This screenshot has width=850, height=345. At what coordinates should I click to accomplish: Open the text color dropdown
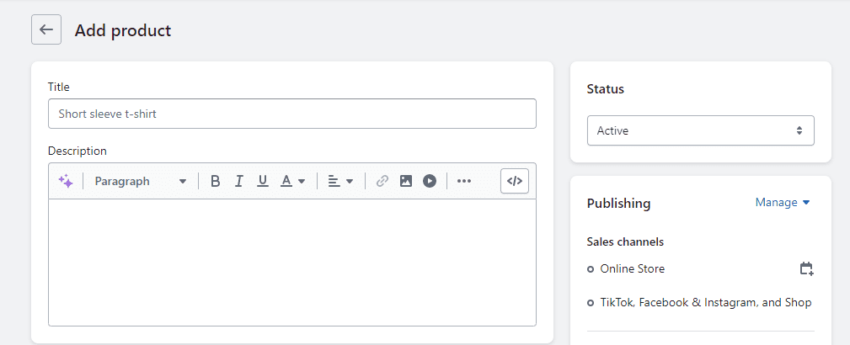292,181
